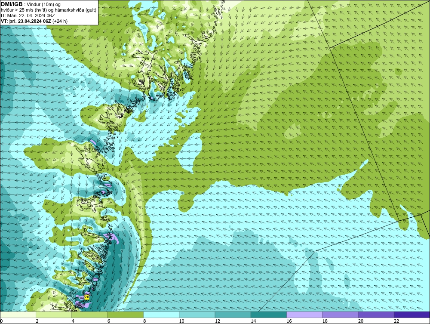The width and height of the screenshot is (430, 324).
Task: Click the legend label '16'
Action: click(x=289, y=321)
